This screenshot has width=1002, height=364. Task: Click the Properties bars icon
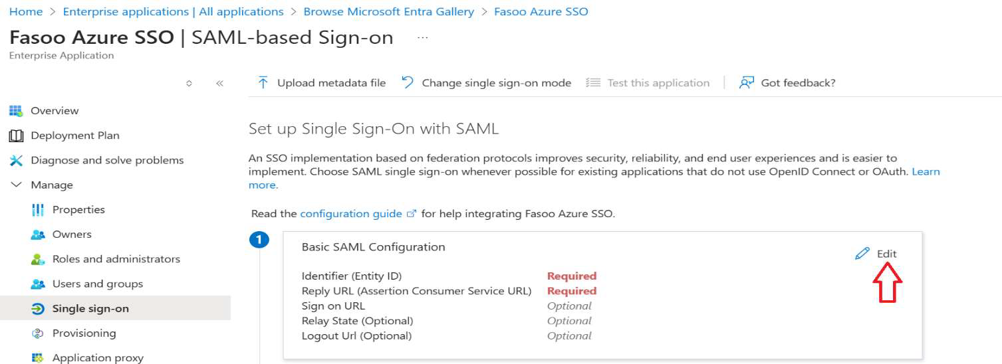(38, 210)
